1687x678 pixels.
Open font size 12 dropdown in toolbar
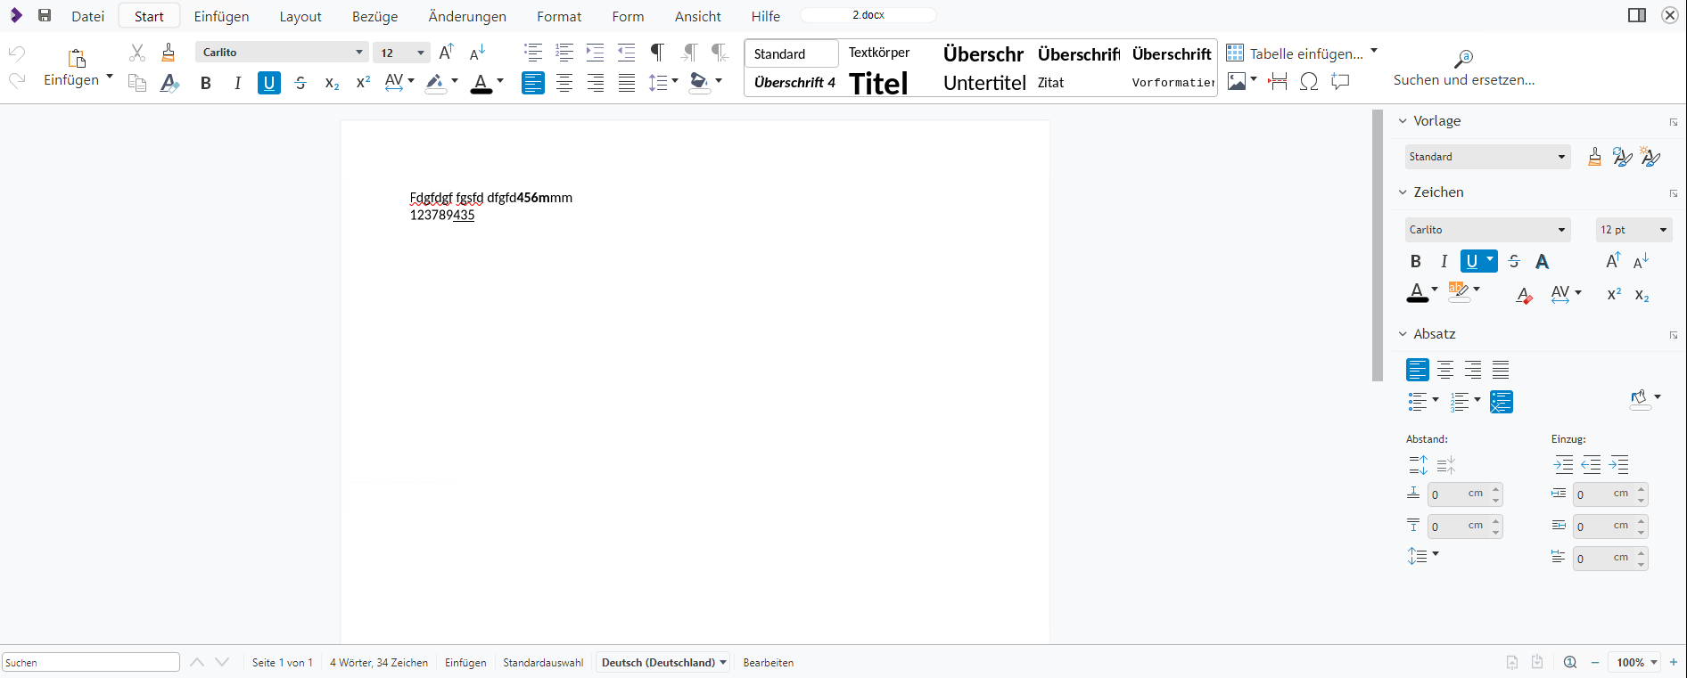click(421, 53)
